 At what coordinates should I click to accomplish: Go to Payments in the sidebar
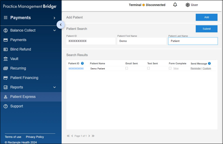18,40
